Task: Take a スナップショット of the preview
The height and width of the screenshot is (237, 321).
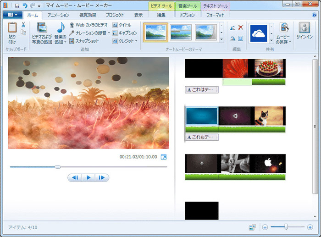Action: tap(84, 41)
